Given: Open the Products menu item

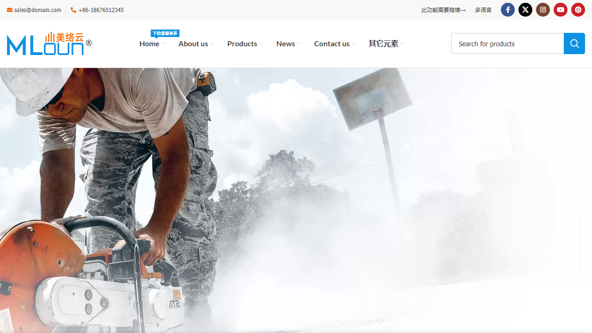Looking at the screenshot, I should (x=242, y=43).
